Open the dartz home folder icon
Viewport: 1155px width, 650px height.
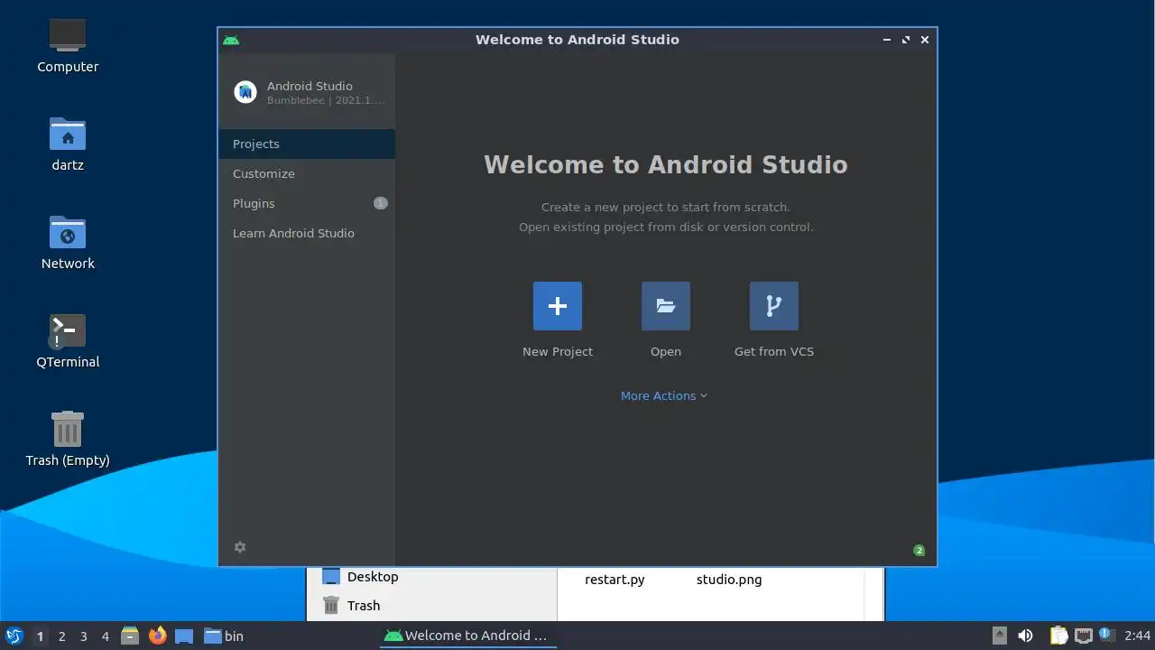[x=68, y=134]
